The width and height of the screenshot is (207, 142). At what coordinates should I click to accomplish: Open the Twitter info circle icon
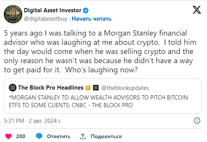[x=197, y=121]
